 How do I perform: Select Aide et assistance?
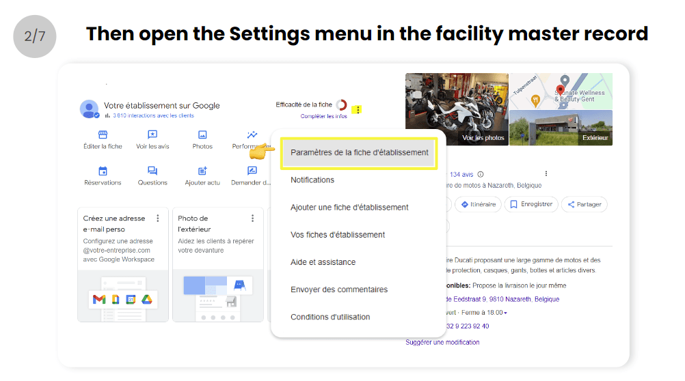click(323, 262)
